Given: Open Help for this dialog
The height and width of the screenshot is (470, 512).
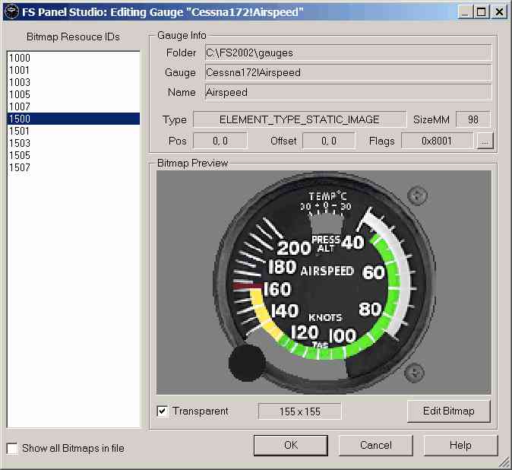Looking at the screenshot, I should point(461,445).
